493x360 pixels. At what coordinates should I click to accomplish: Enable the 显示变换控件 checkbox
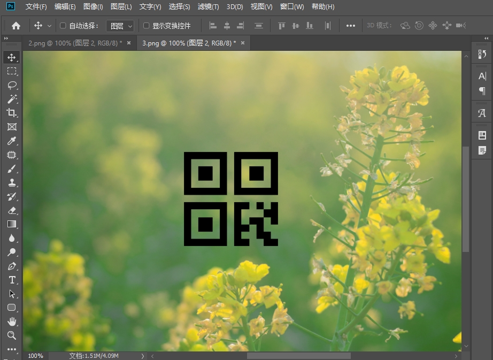click(146, 26)
